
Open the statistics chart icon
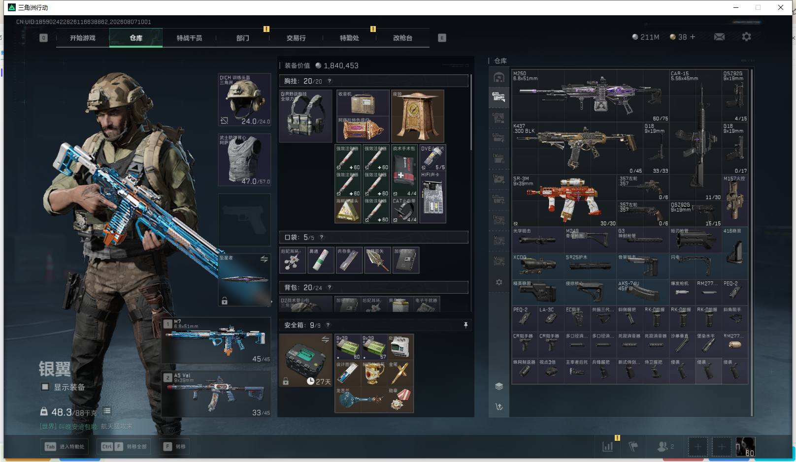tap(608, 446)
